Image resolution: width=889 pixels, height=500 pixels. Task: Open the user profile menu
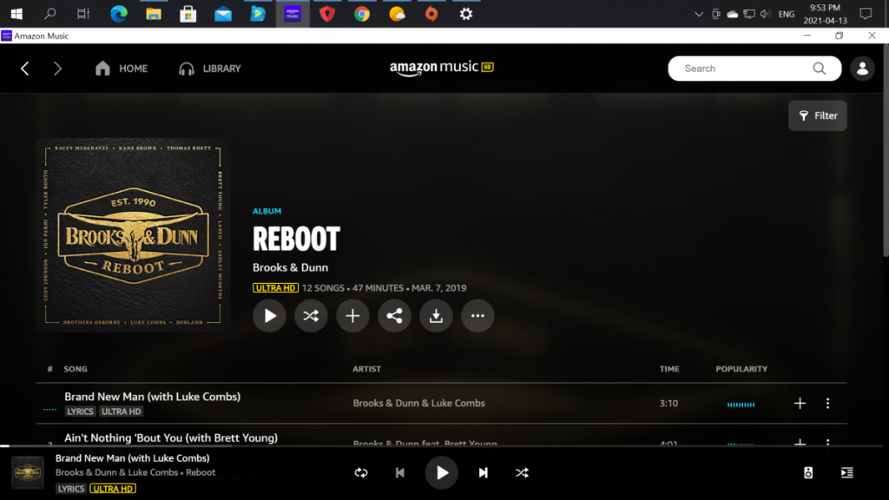[862, 69]
